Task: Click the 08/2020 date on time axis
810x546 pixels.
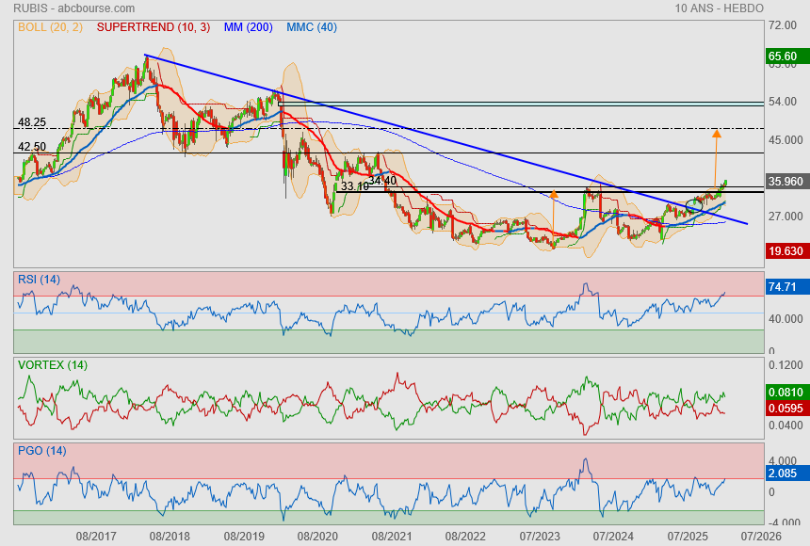Action: tap(317, 535)
